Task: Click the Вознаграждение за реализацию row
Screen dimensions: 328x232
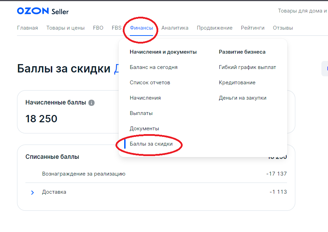Action: [x=156, y=174]
